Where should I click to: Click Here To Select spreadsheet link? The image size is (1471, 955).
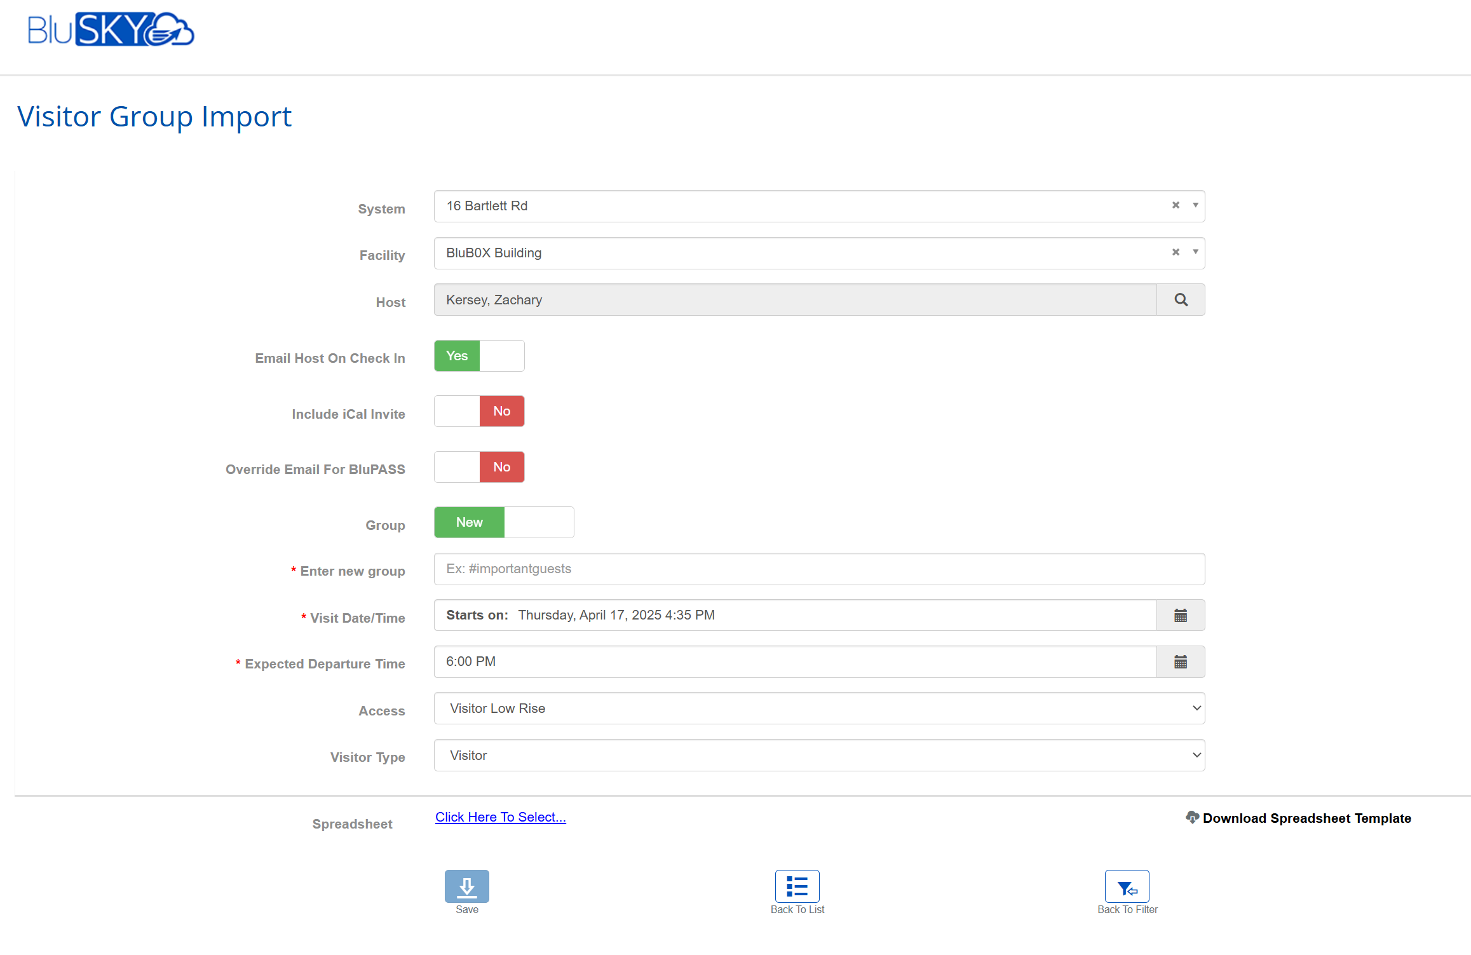(500, 817)
